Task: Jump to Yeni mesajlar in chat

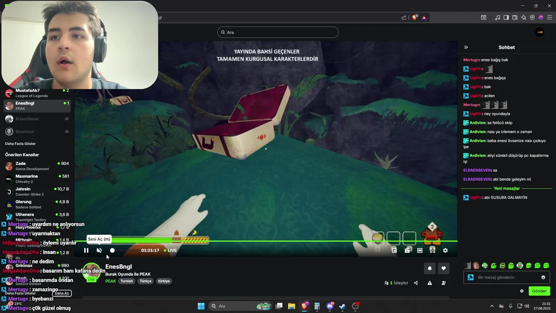Action: 506,188
